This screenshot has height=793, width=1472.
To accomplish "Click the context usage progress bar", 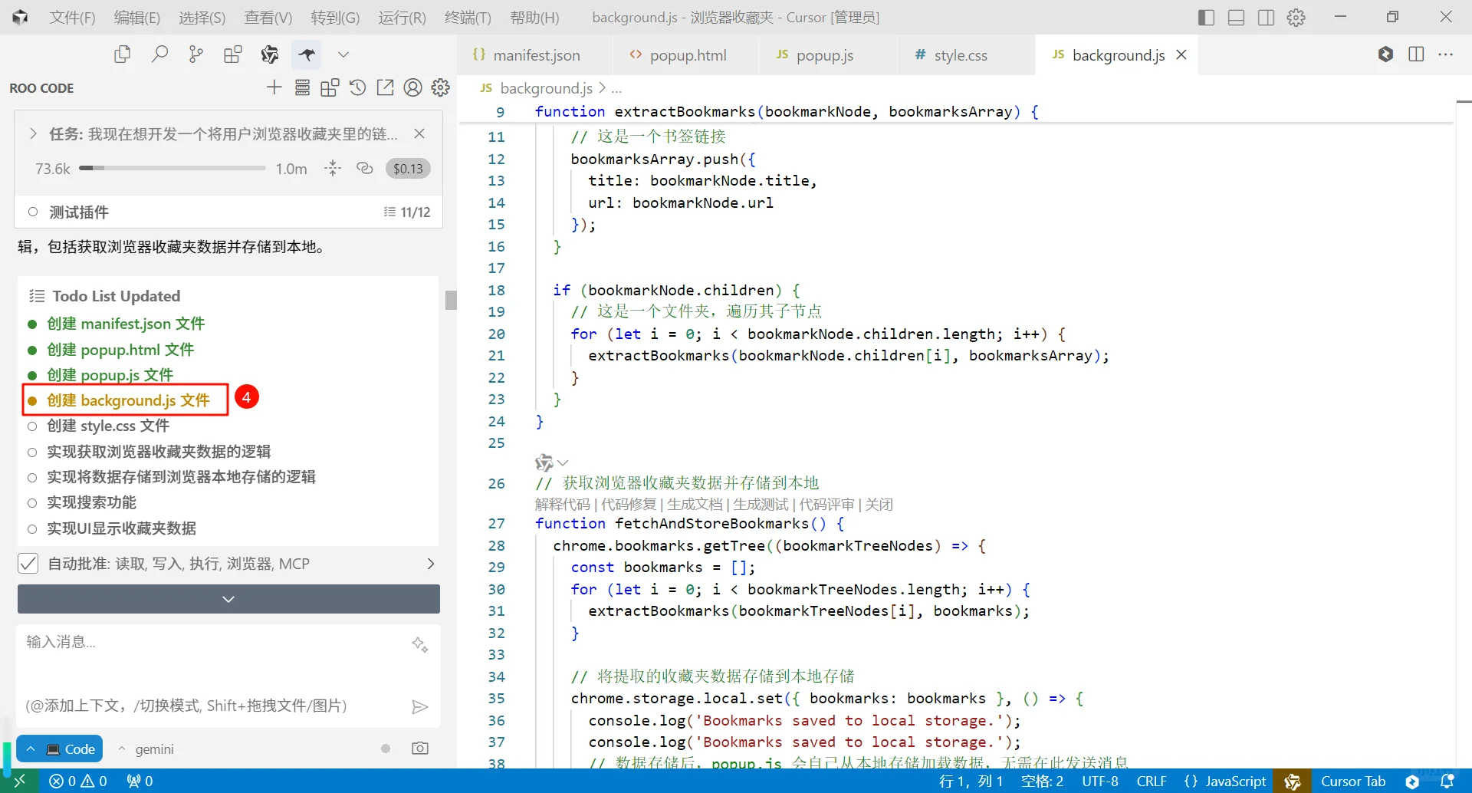I will coord(172,169).
